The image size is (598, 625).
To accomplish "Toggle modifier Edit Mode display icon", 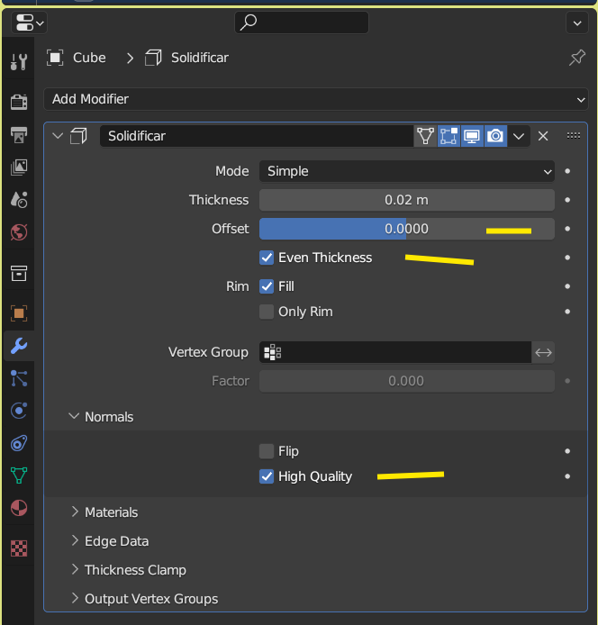I will click(x=448, y=136).
